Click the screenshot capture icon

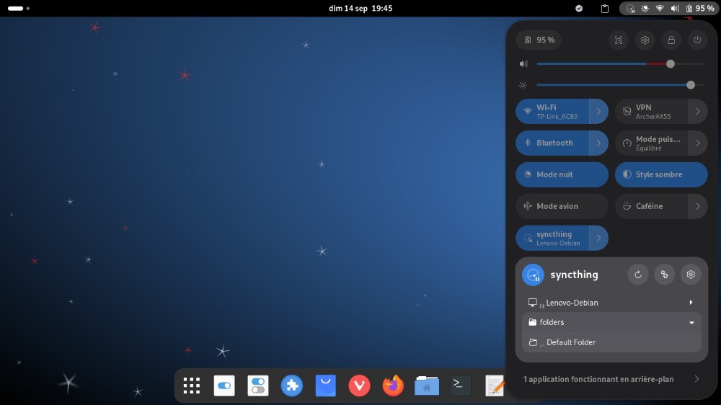[618, 40]
